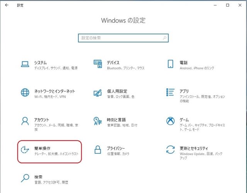Open アプリ settings title

coord(184,91)
